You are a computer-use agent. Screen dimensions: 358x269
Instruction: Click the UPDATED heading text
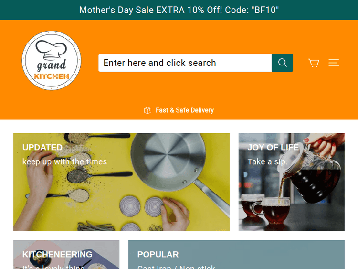click(42, 148)
